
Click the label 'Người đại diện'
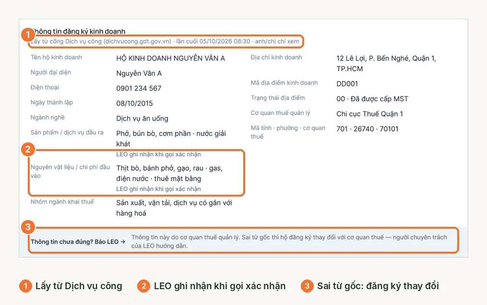51,72
